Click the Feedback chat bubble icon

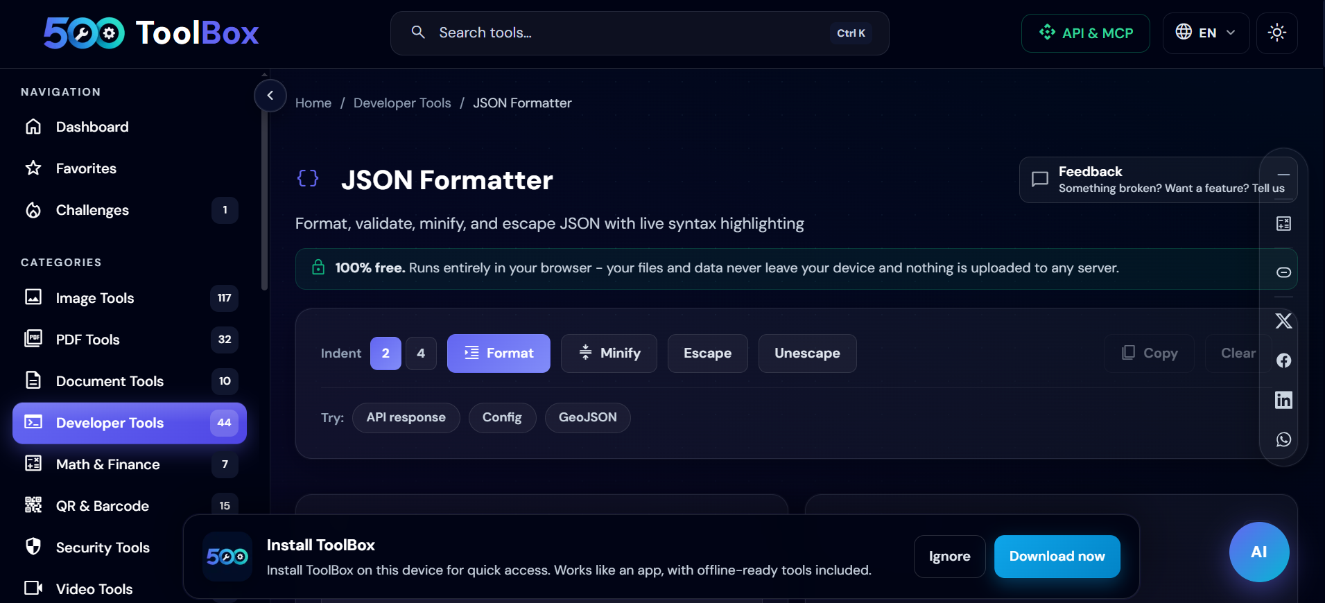pyautogui.click(x=1039, y=180)
